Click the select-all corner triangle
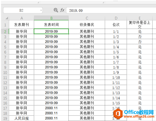The image size is (156, 121). (7, 18)
